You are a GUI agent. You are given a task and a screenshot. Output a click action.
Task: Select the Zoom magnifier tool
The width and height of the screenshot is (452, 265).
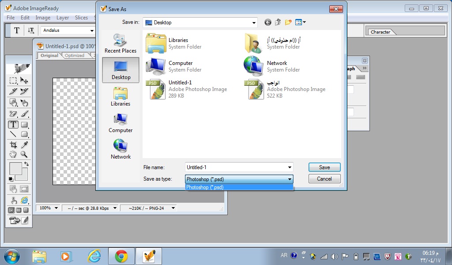tap(24, 154)
